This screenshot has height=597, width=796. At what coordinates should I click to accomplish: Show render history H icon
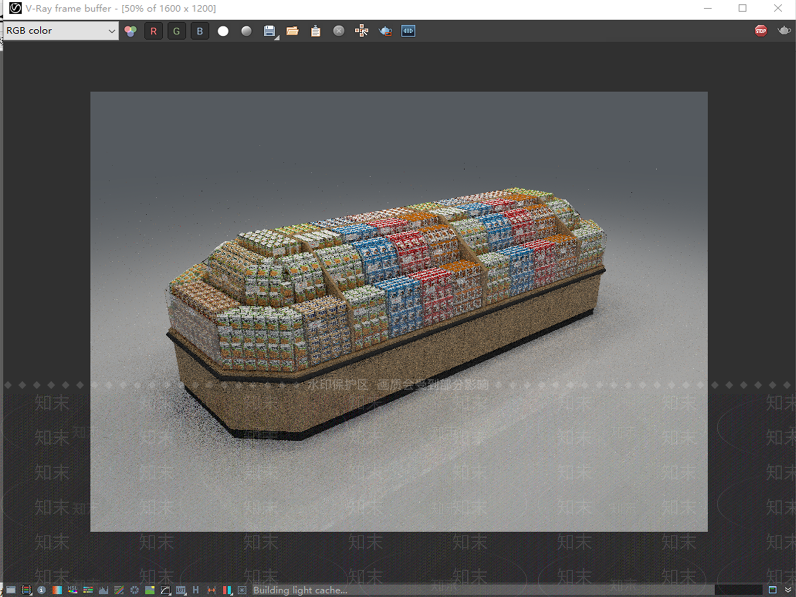[196, 590]
